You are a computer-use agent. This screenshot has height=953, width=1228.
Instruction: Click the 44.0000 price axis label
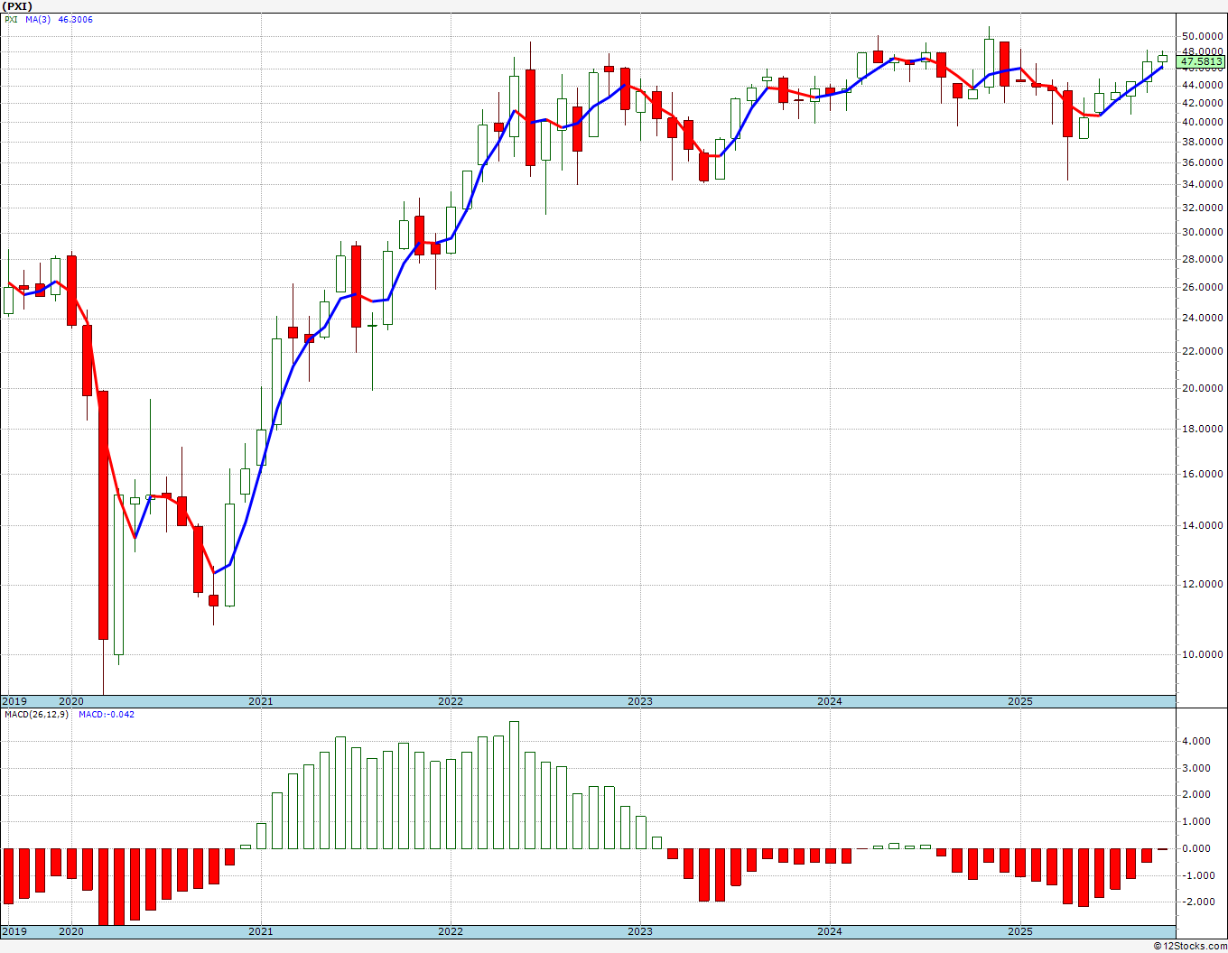click(x=1202, y=85)
